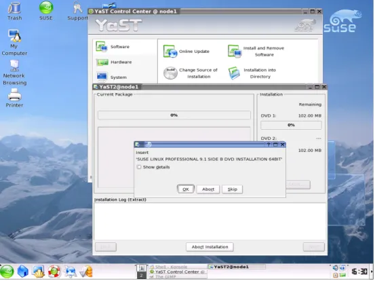Open the SUSE start menu in the panel

point(7,272)
